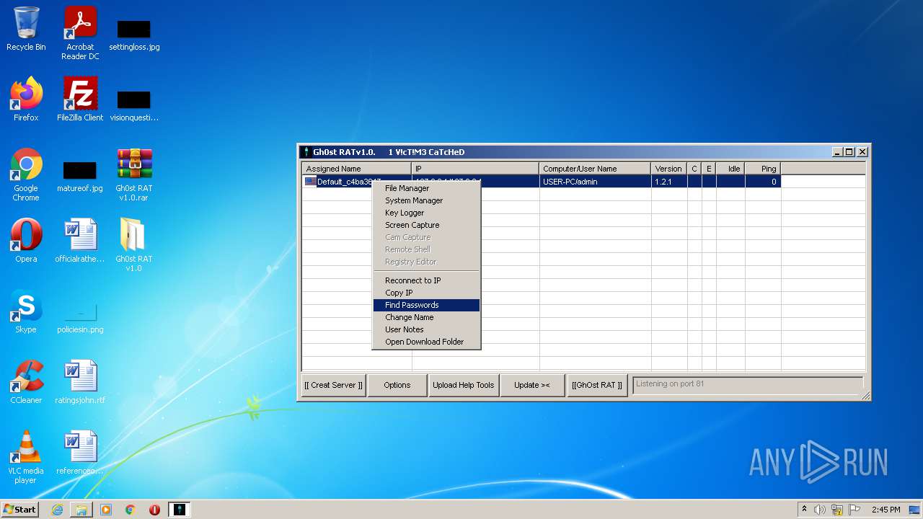Sort by Ping column header
Screen dimensions: 923x519
[763, 169]
